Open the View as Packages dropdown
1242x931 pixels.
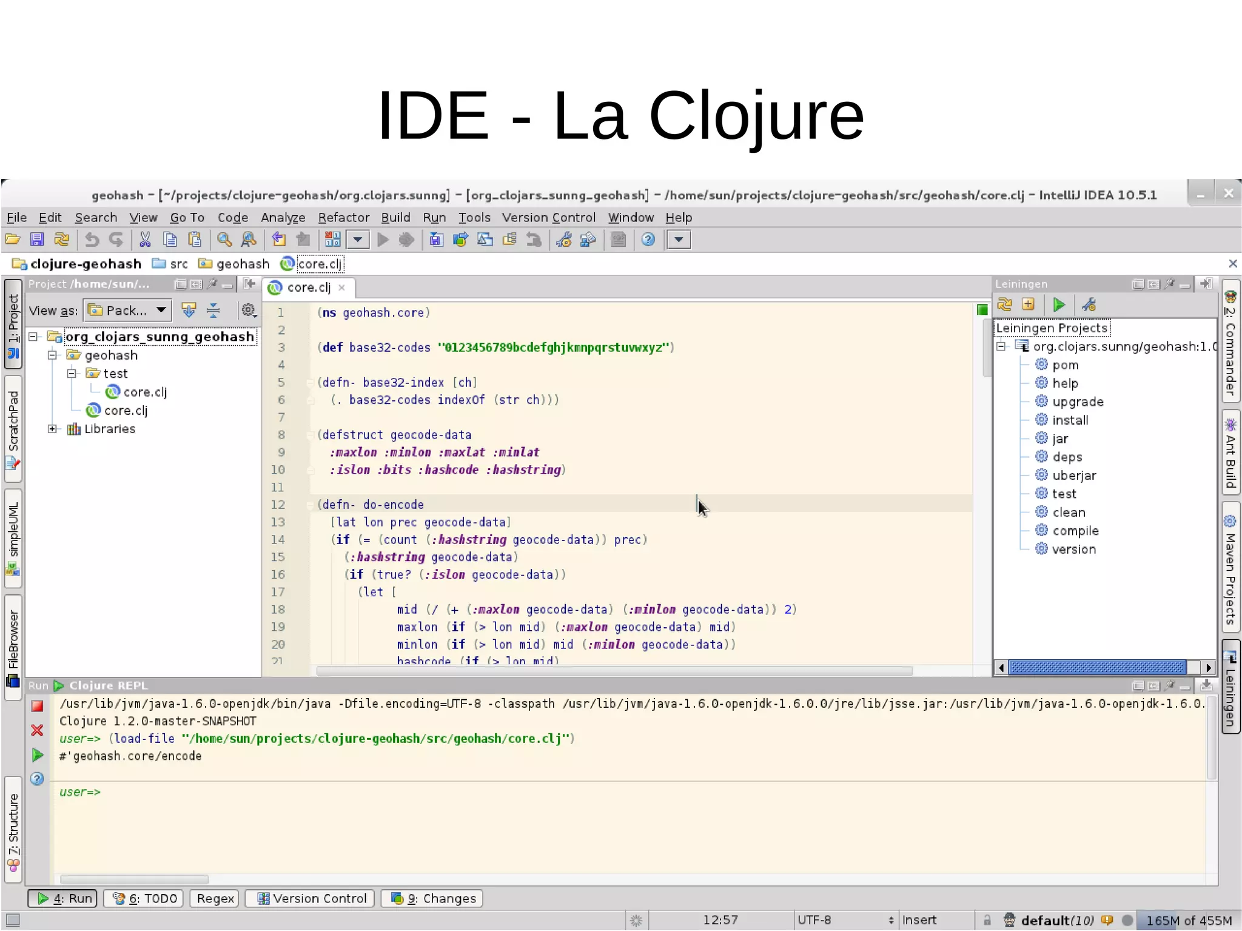point(127,311)
